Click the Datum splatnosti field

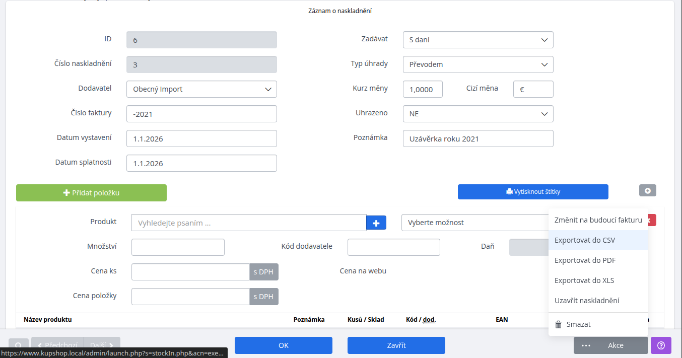point(201,163)
